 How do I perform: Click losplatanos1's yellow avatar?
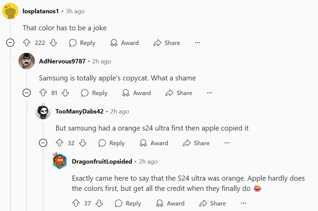(10, 11)
